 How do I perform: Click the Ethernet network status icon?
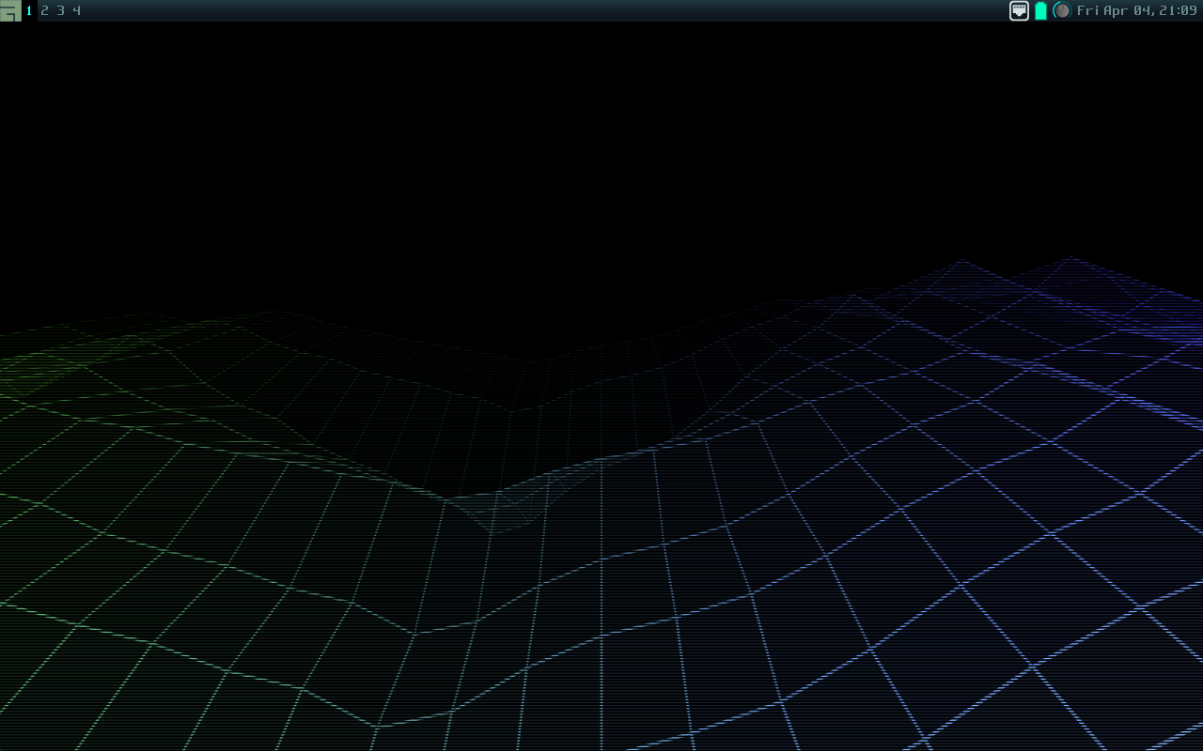coord(1019,10)
